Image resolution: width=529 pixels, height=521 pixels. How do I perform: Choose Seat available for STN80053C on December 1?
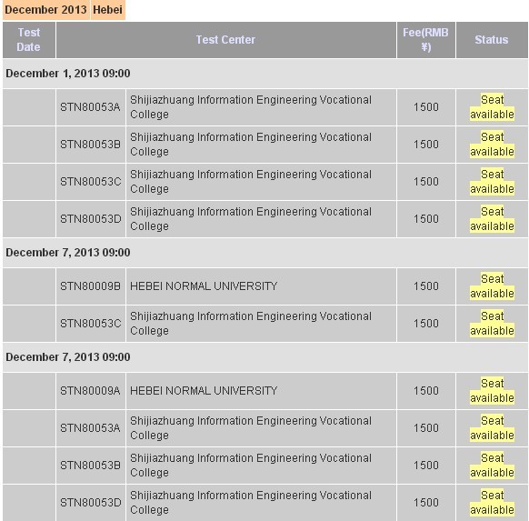point(492,182)
